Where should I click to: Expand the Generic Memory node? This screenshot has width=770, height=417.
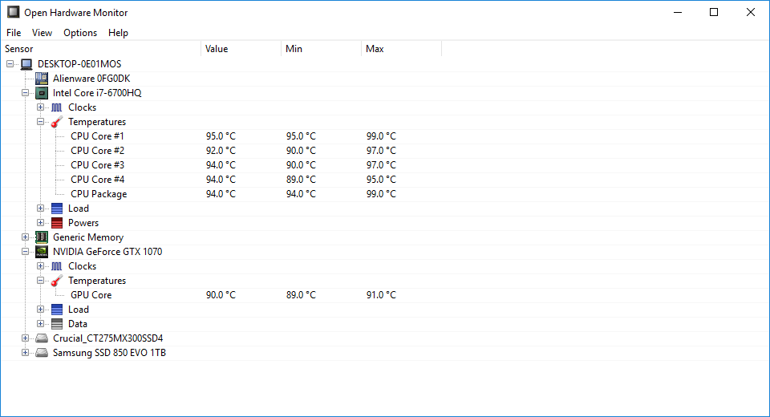click(x=25, y=237)
